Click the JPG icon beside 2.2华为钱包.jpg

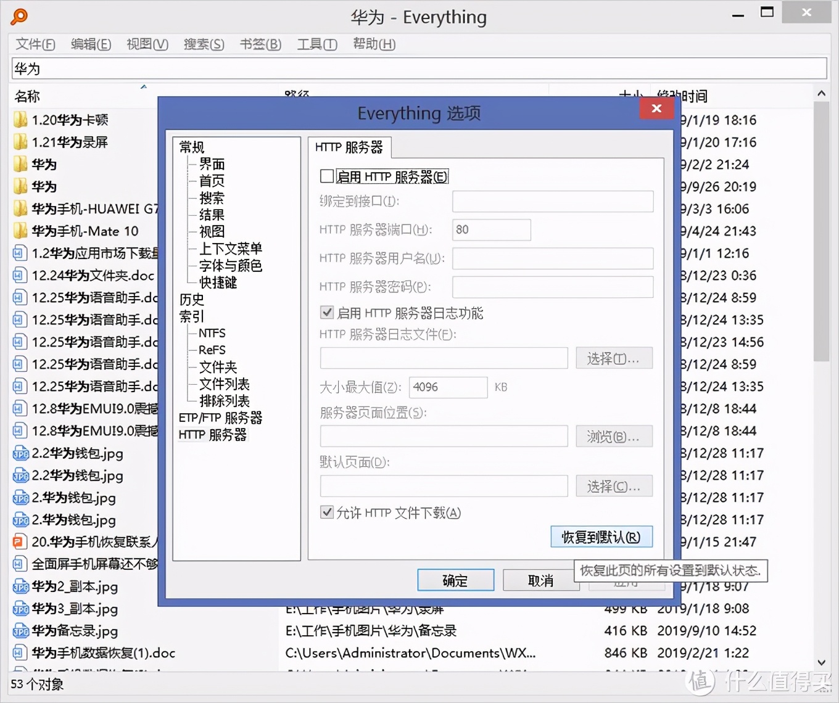[x=20, y=453]
